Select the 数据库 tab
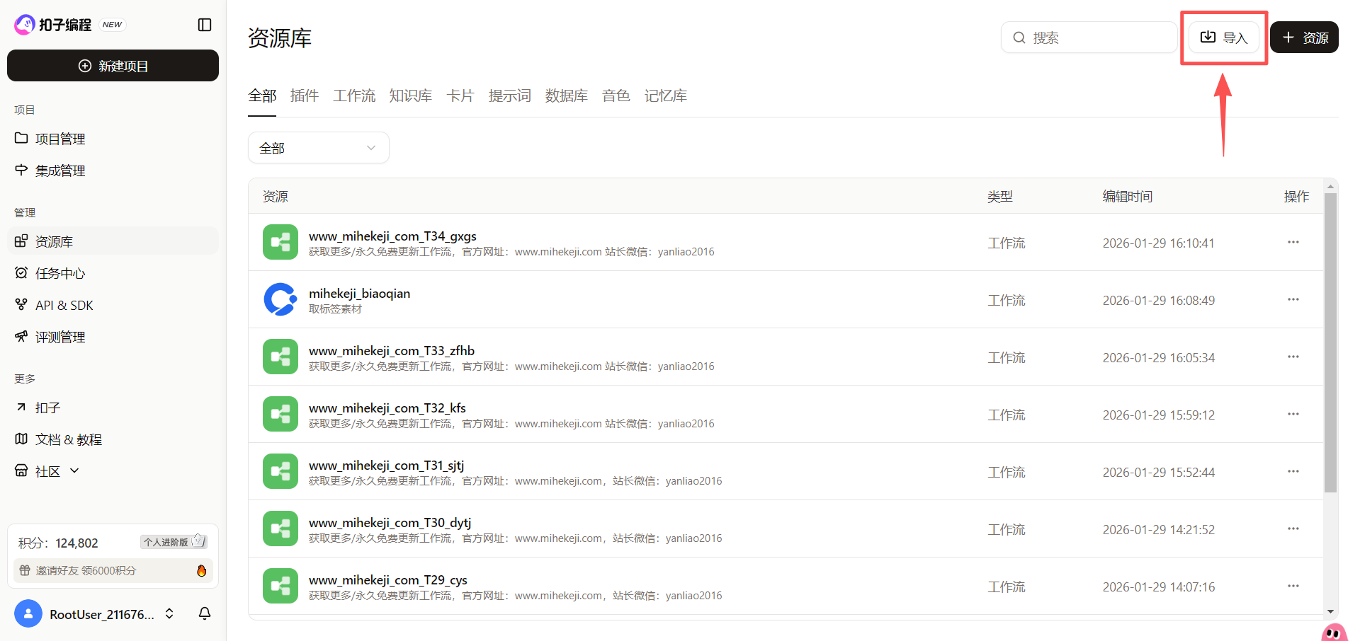Viewport: 1360px width, 641px height. pos(566,96)
